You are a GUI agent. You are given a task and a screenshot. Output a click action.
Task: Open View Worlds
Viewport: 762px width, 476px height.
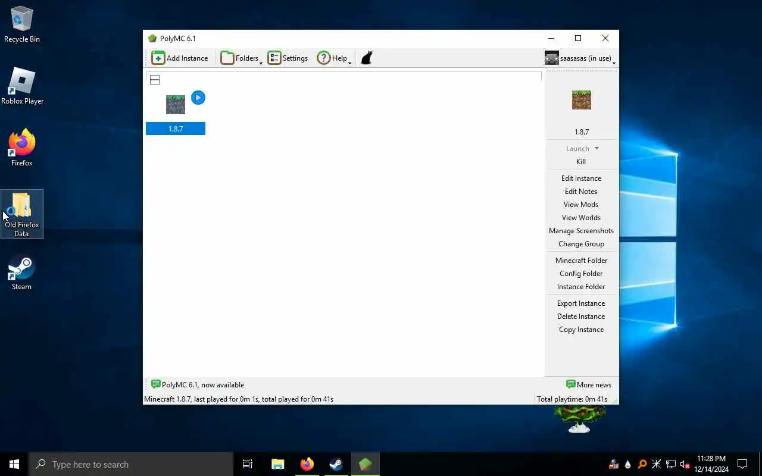pos(581,217)
